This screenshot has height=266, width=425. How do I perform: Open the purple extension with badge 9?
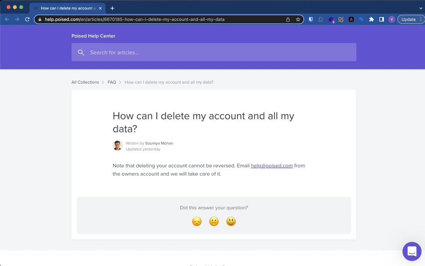[x=331, y=20]
